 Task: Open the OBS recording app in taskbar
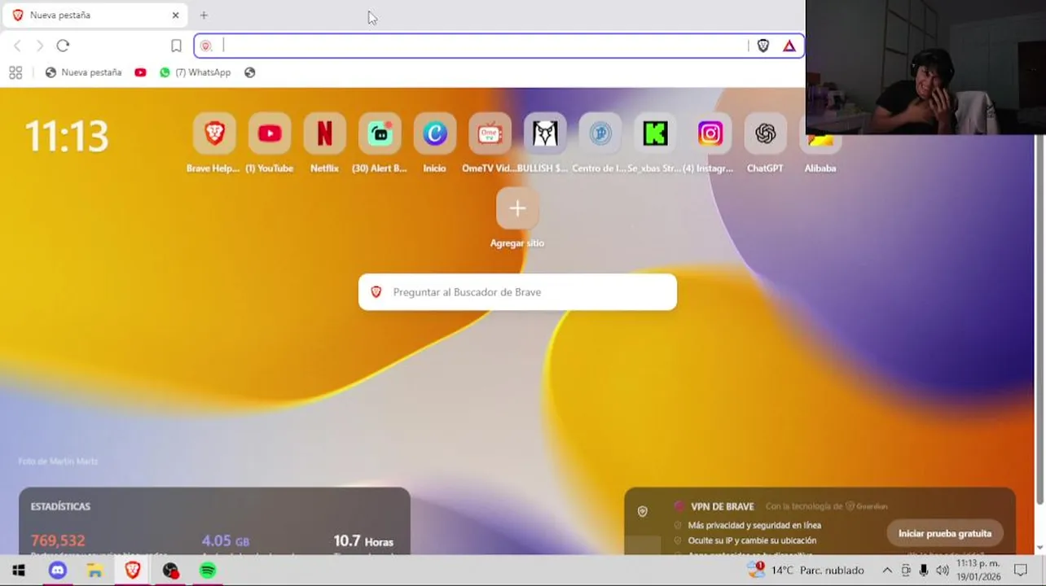point(170,571)
